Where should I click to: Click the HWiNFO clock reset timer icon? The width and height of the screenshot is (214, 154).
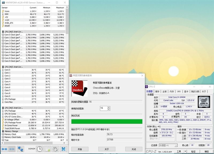(x=40, y=149)
